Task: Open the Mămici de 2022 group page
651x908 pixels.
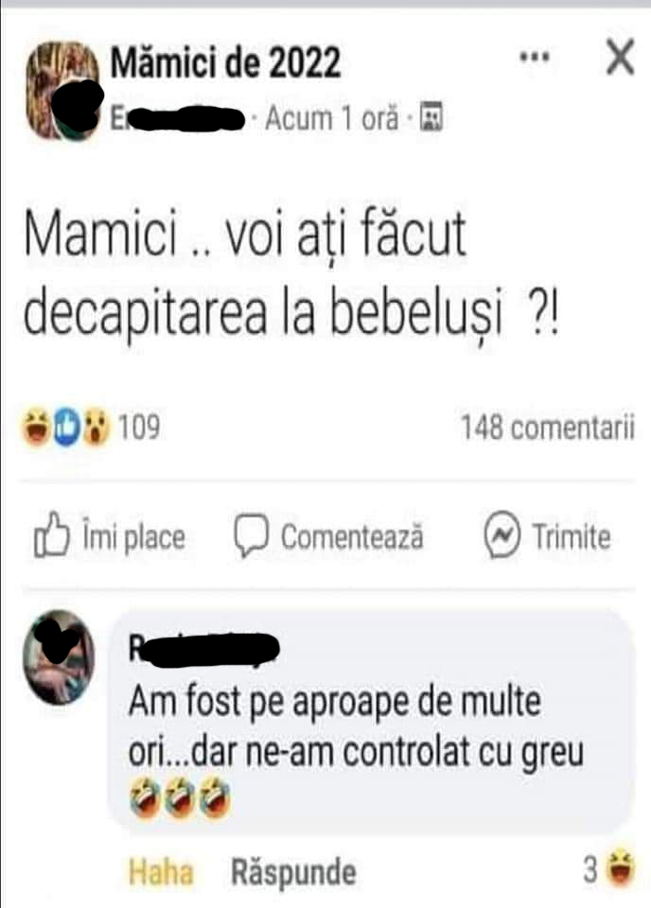Action: 225,62
